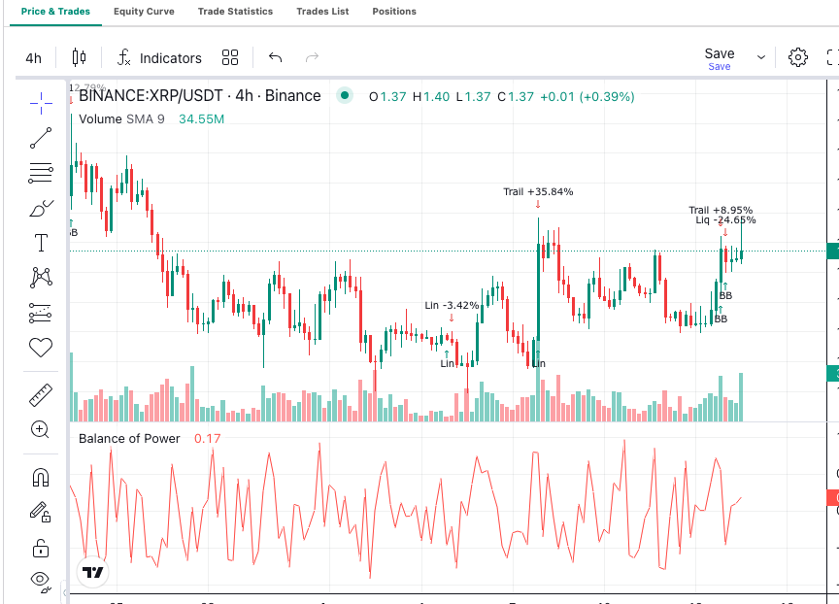Select the Balance of Power indicator legend
This screenshot has height=604, width=839.
coord(129,439)
